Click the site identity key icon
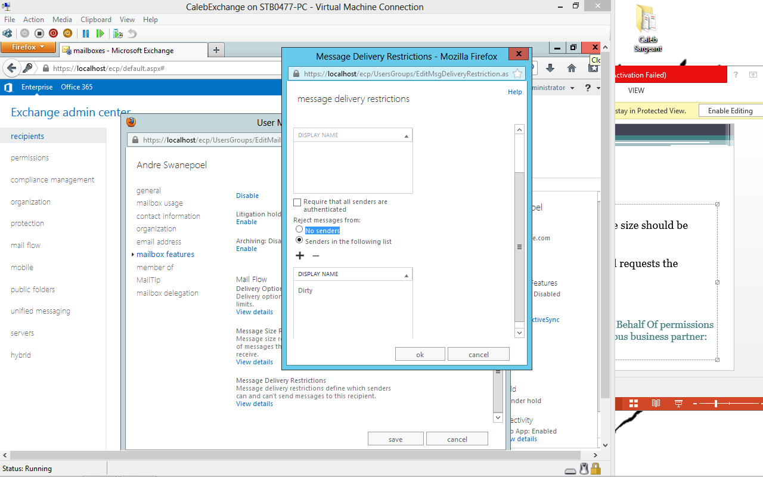The width and height of the screenshot is (763, 477). tap(27, 68)
